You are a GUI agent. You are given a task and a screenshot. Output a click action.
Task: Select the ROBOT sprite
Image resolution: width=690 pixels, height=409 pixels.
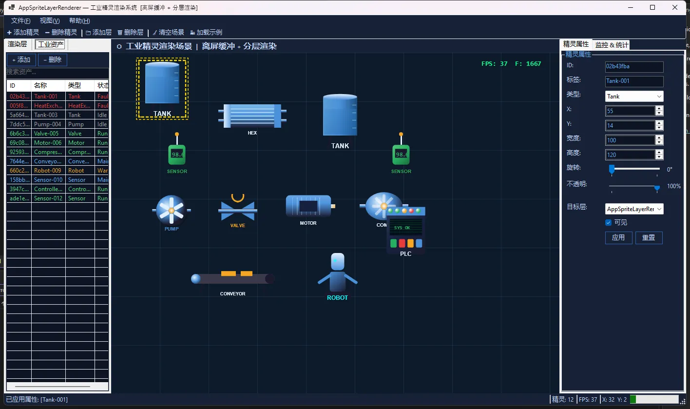337,275
